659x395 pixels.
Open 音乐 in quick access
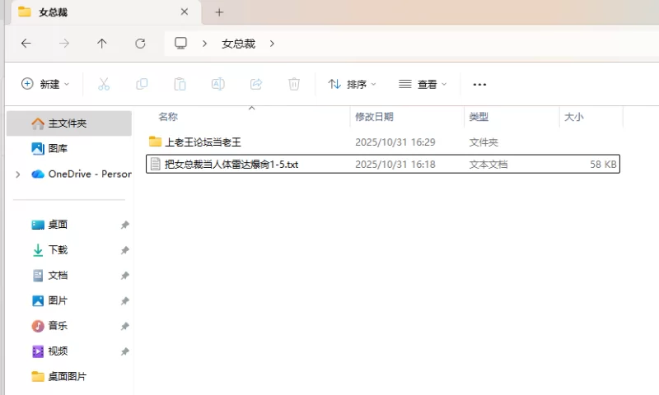pyautogui.click(x=58, y=326)
